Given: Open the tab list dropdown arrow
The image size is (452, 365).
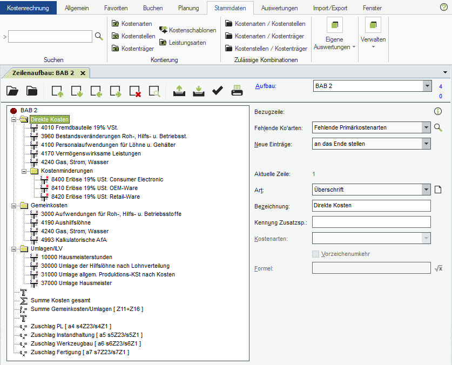Looking at the screenshot, I should pos(445,72).
